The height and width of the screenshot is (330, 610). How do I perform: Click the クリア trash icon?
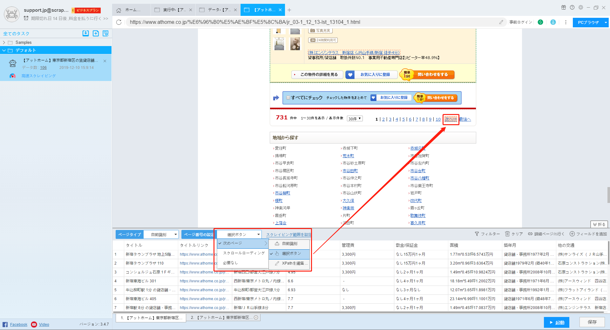click(x=507, y=234)
